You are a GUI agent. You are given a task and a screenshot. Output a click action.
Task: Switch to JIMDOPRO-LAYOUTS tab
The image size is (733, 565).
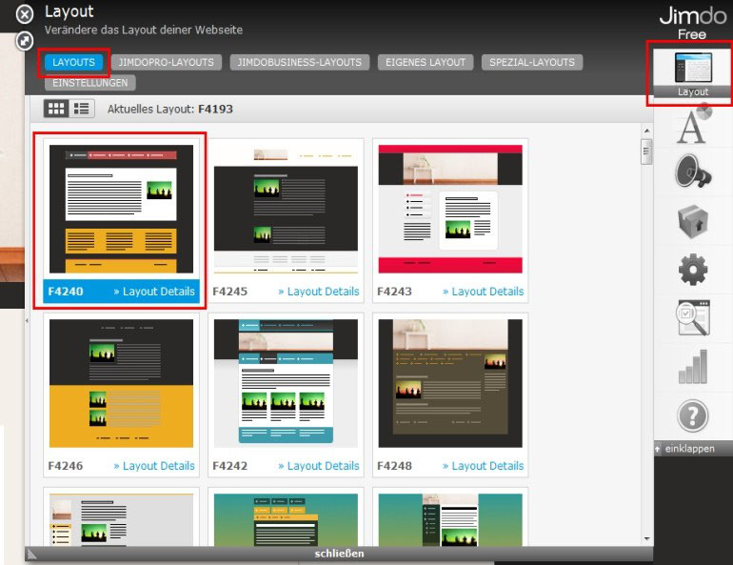166,62
